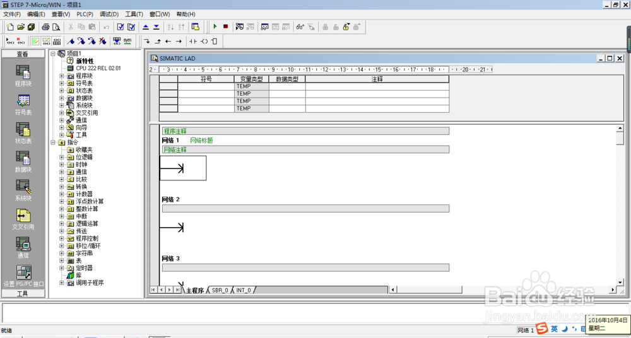Insert a box ladder element
This screenshot has height=338, width=631.
tap(214, 41)
